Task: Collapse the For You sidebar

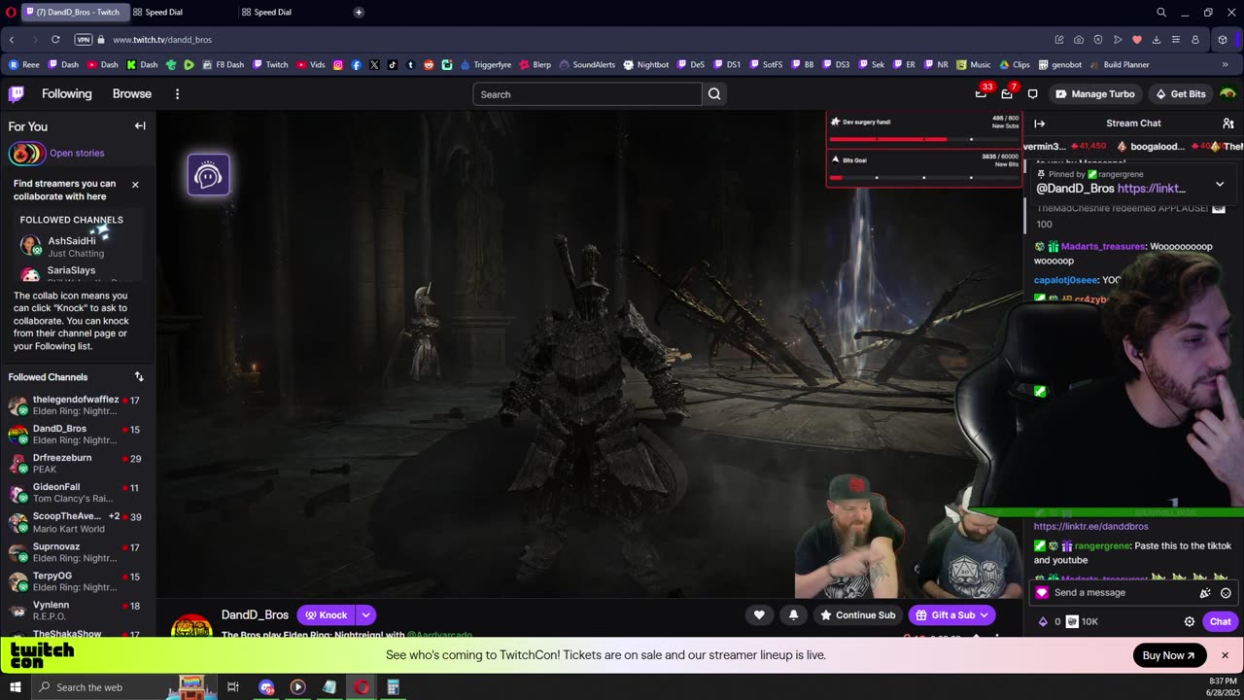Action: click(140, 126)
